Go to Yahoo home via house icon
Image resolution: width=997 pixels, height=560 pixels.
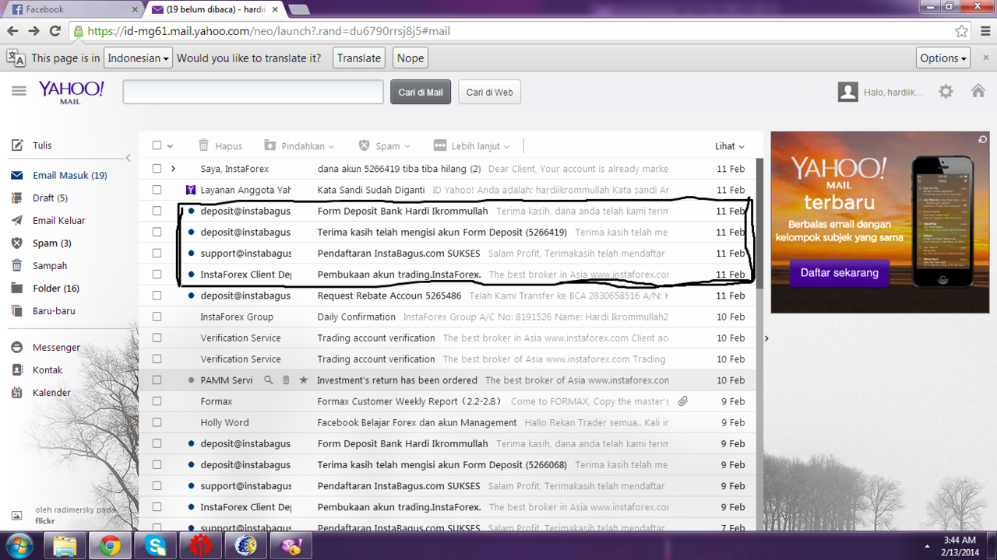(x=978, y=91)
